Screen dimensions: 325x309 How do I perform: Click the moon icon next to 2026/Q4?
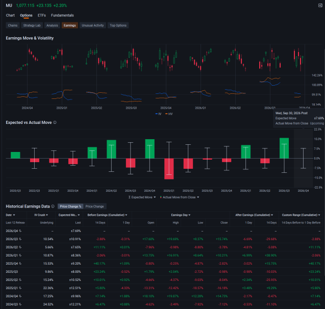pos(20,230)
